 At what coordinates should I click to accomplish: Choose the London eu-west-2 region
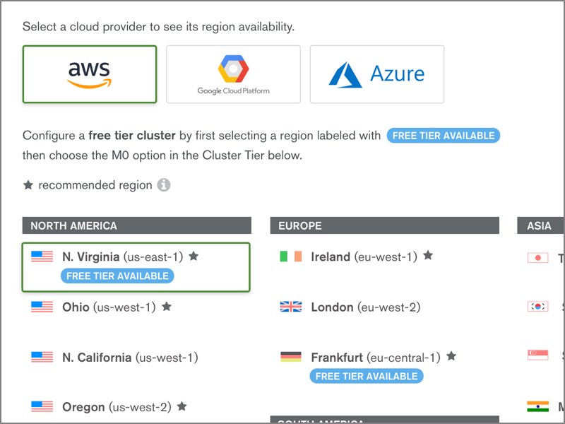(x=365, y=307)
